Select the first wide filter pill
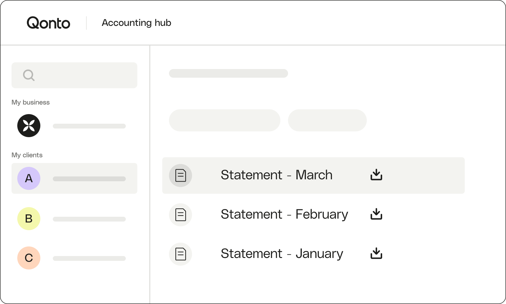Image resolution: width=506 pixels, height=304 pixels. [225, 120]
